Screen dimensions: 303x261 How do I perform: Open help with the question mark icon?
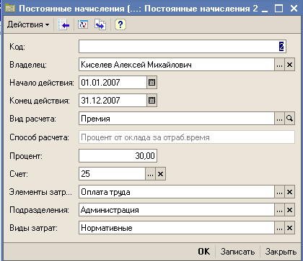click(120, 24)
